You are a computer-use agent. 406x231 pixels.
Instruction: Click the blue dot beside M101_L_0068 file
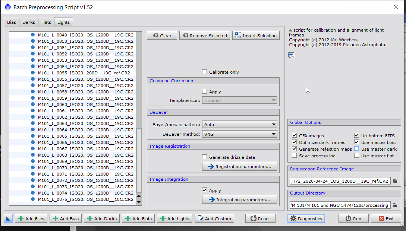tap(33, 155)
